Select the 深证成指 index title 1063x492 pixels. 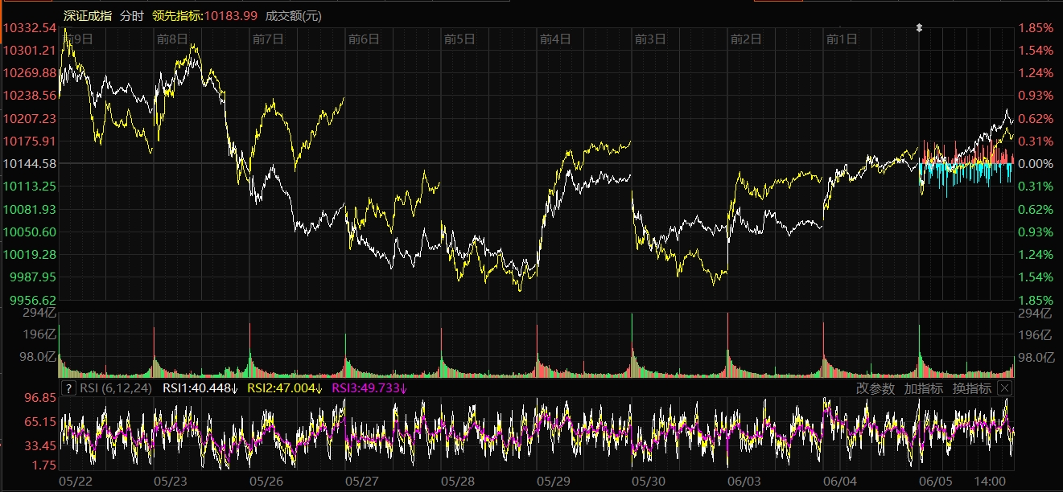coord(89,15)
